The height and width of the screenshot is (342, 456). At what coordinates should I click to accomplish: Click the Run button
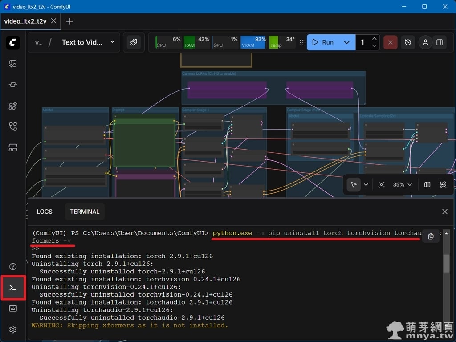coord(323,42)
